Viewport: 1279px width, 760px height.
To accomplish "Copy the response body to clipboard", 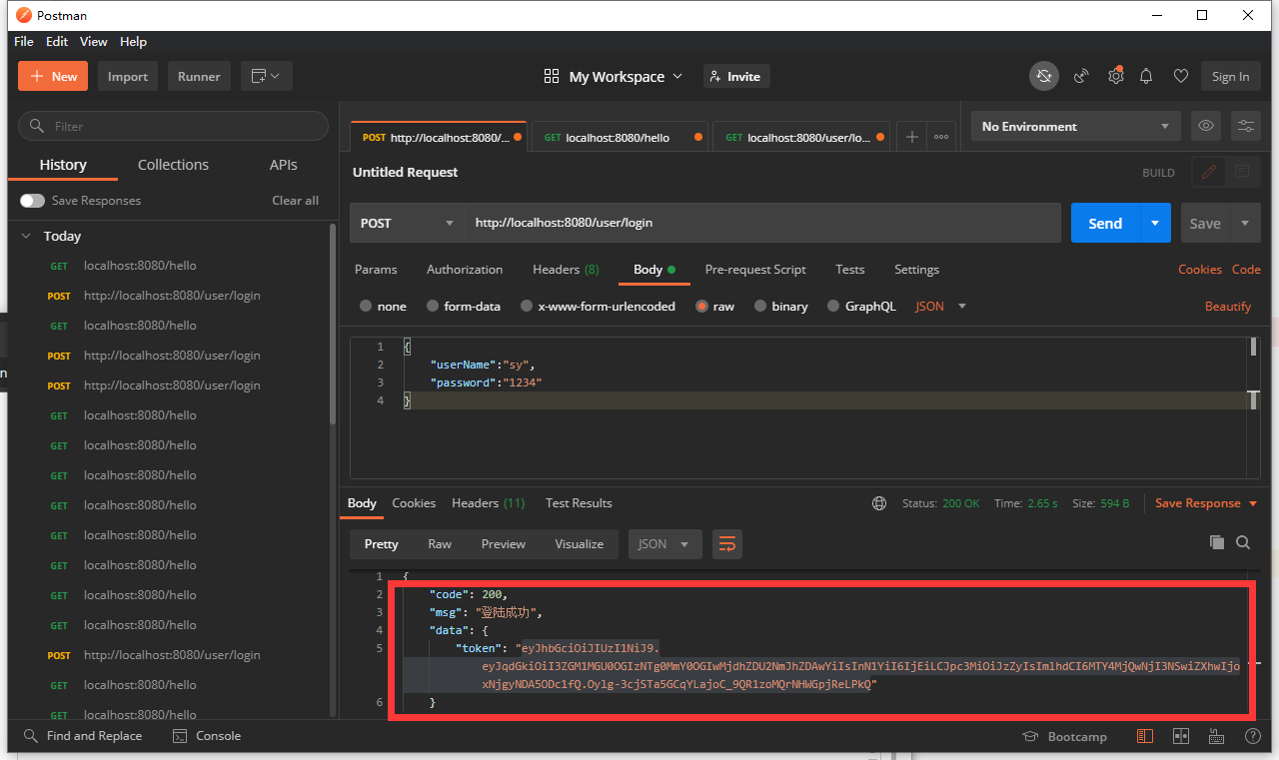I will click(x=1216, y=542).
